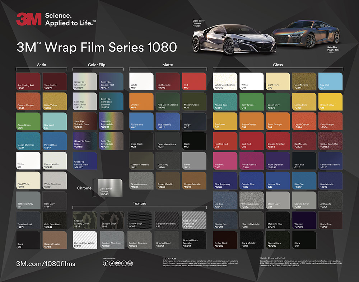Image resolution: width=359 pixels, height=282 pixels.
Task: Choose the Caramel Luster SP59 swatch
Action: tap(55, 240)
